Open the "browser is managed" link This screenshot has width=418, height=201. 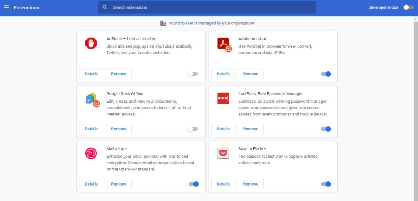(197, 23)
